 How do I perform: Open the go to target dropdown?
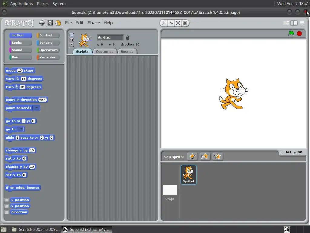20,129
